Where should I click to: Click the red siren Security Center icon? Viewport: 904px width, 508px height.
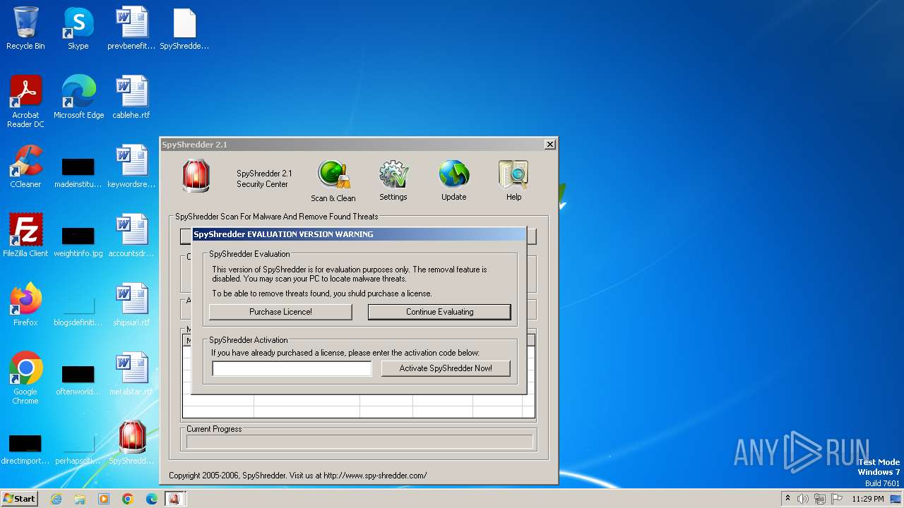tap(196, 176)
